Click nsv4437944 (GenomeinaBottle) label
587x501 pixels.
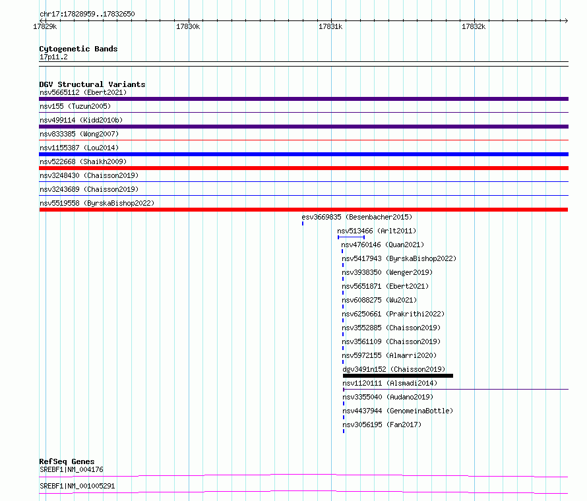click(x=398, y=411)
